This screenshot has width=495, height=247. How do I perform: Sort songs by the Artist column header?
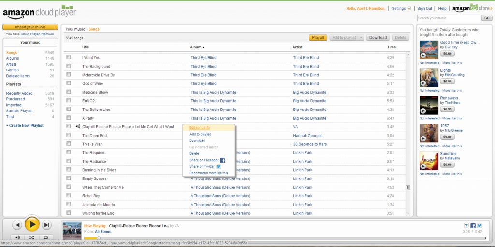coord(297,47)
